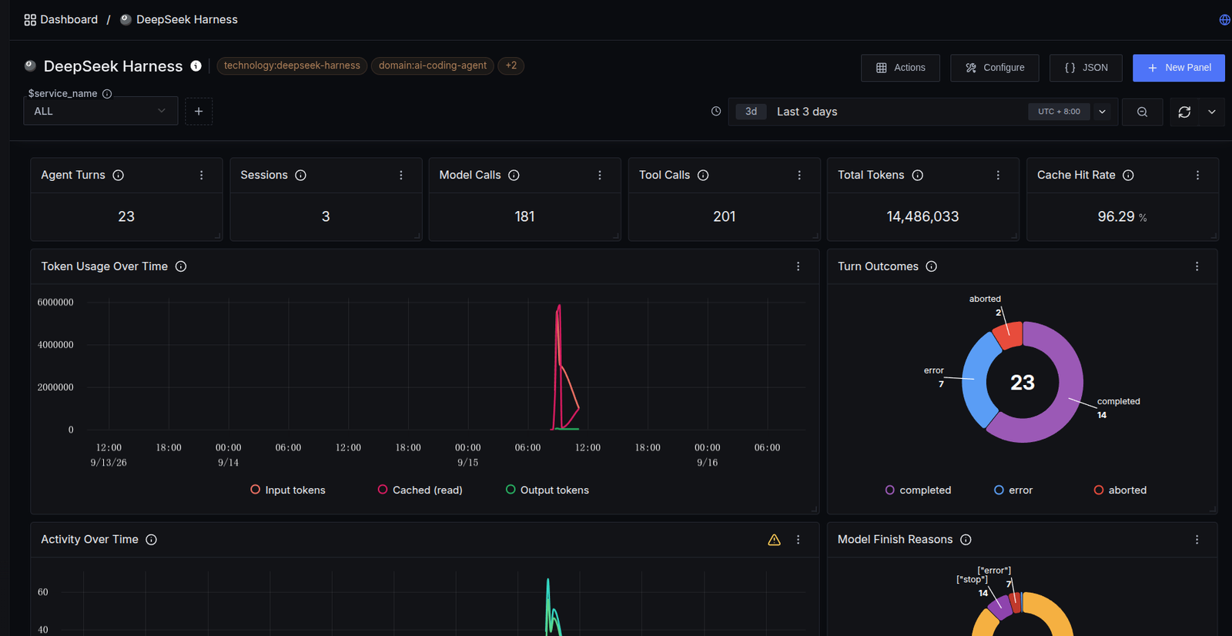Click the globe icon in top right
Screen dimensions: 1232x636
click(x=1224, y=20)
